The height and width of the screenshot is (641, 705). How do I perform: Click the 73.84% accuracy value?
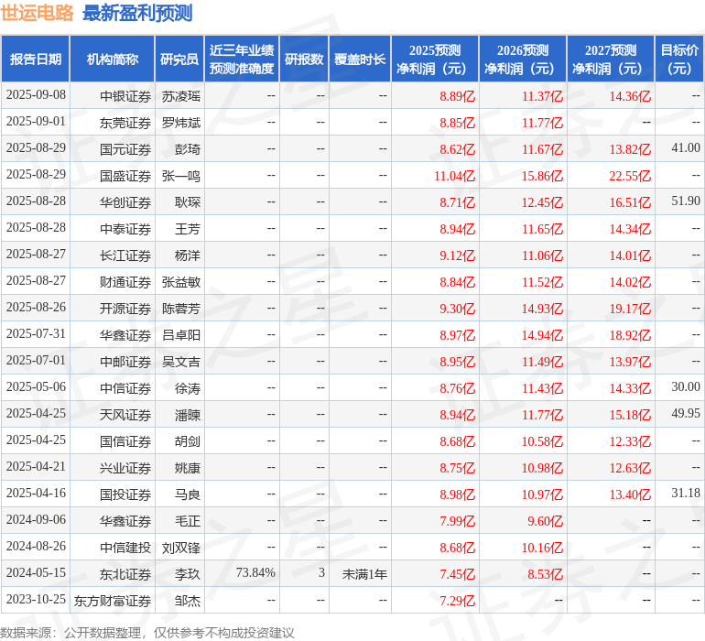(x=255, y=572)
